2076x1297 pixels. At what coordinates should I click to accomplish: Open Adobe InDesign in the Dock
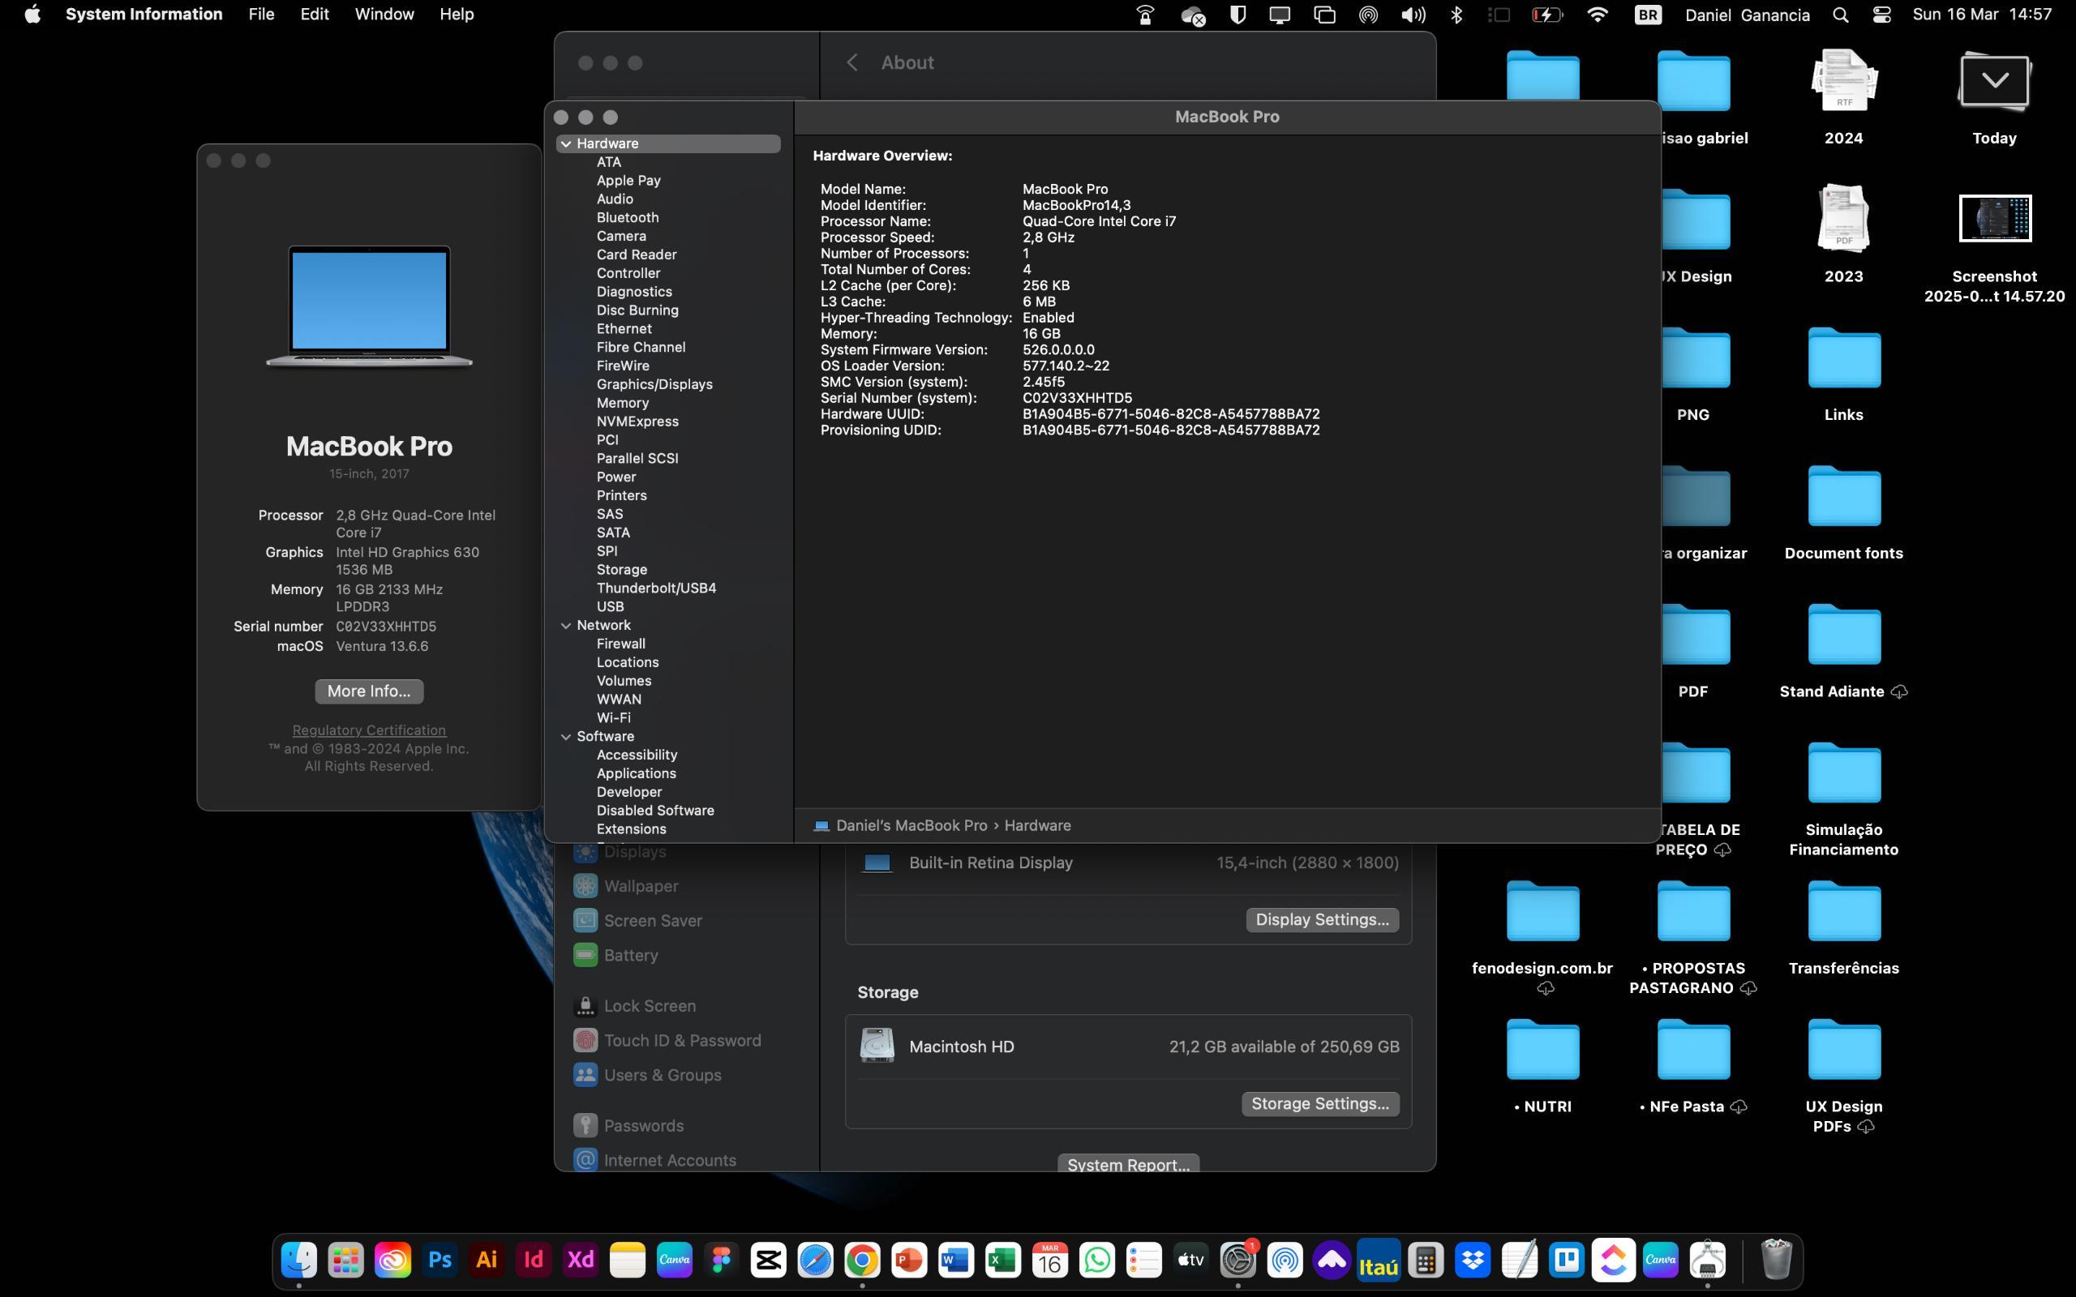pos(534,1259)
